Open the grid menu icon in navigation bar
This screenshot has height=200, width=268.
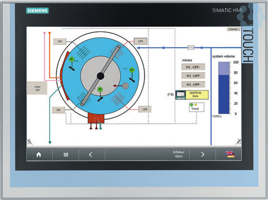(x=66, y=155)
